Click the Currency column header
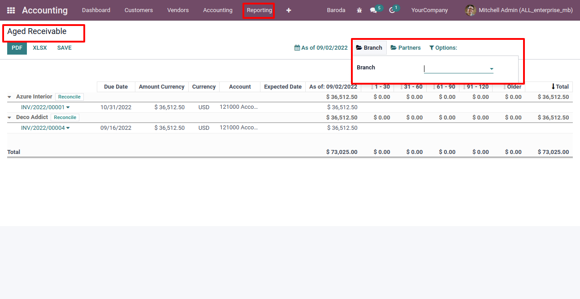 (x=204, y=87)
